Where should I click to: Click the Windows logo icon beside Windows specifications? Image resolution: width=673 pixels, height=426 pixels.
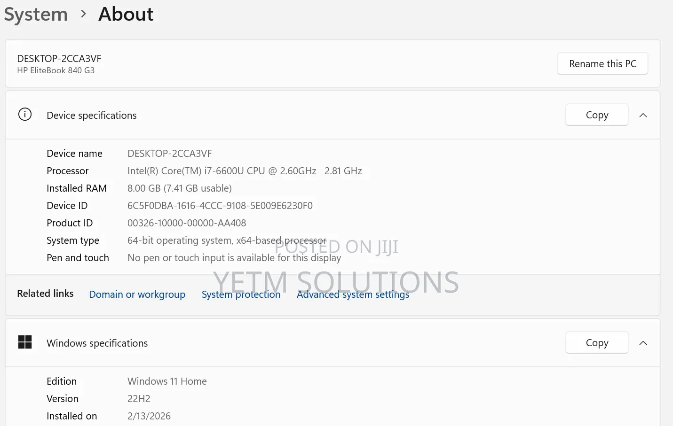tap(25, 342)
